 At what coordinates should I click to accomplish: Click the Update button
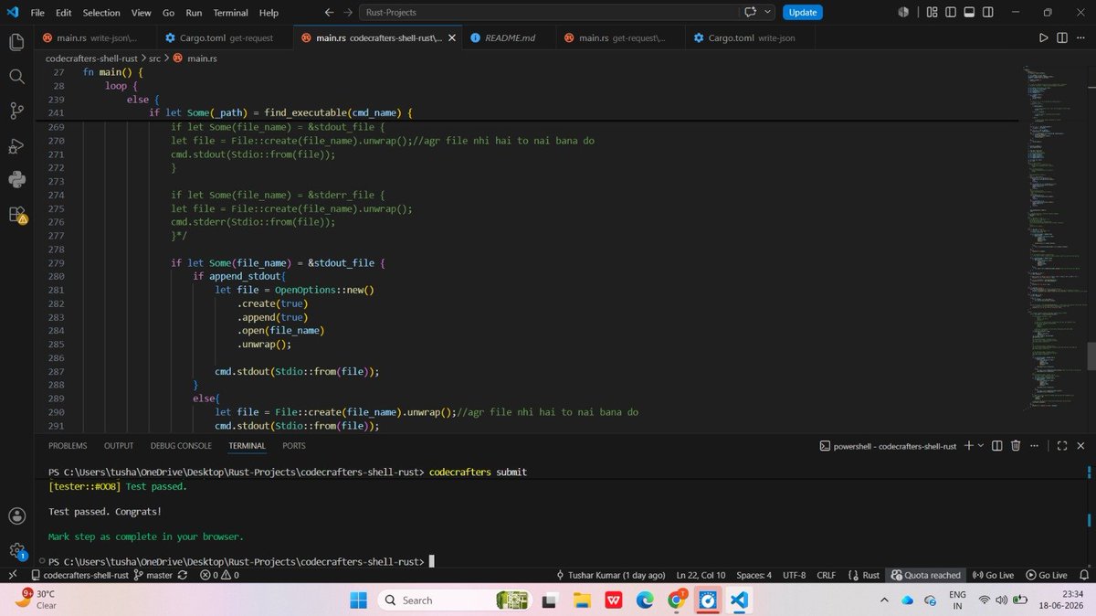click(803, 13)
